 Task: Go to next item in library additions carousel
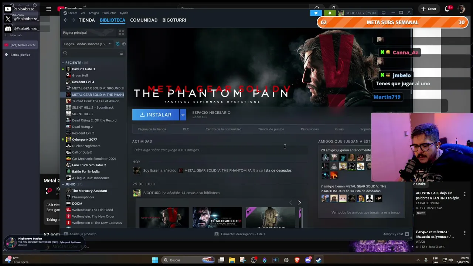(x=299, y=203)
